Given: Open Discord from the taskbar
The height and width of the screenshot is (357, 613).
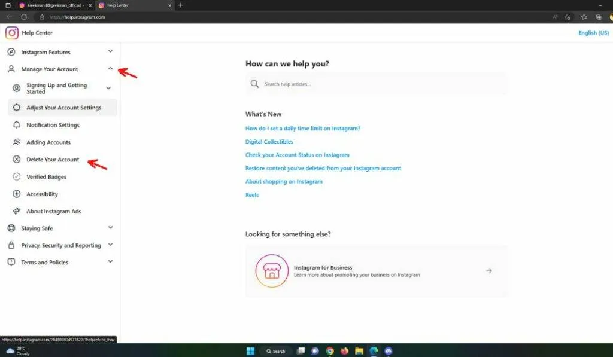Looking at the screenshot, I should [x=388, y=351].
